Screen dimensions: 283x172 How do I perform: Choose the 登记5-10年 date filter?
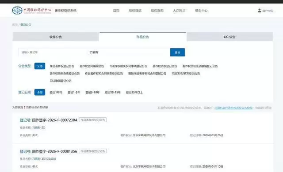(x=92, y=93)
